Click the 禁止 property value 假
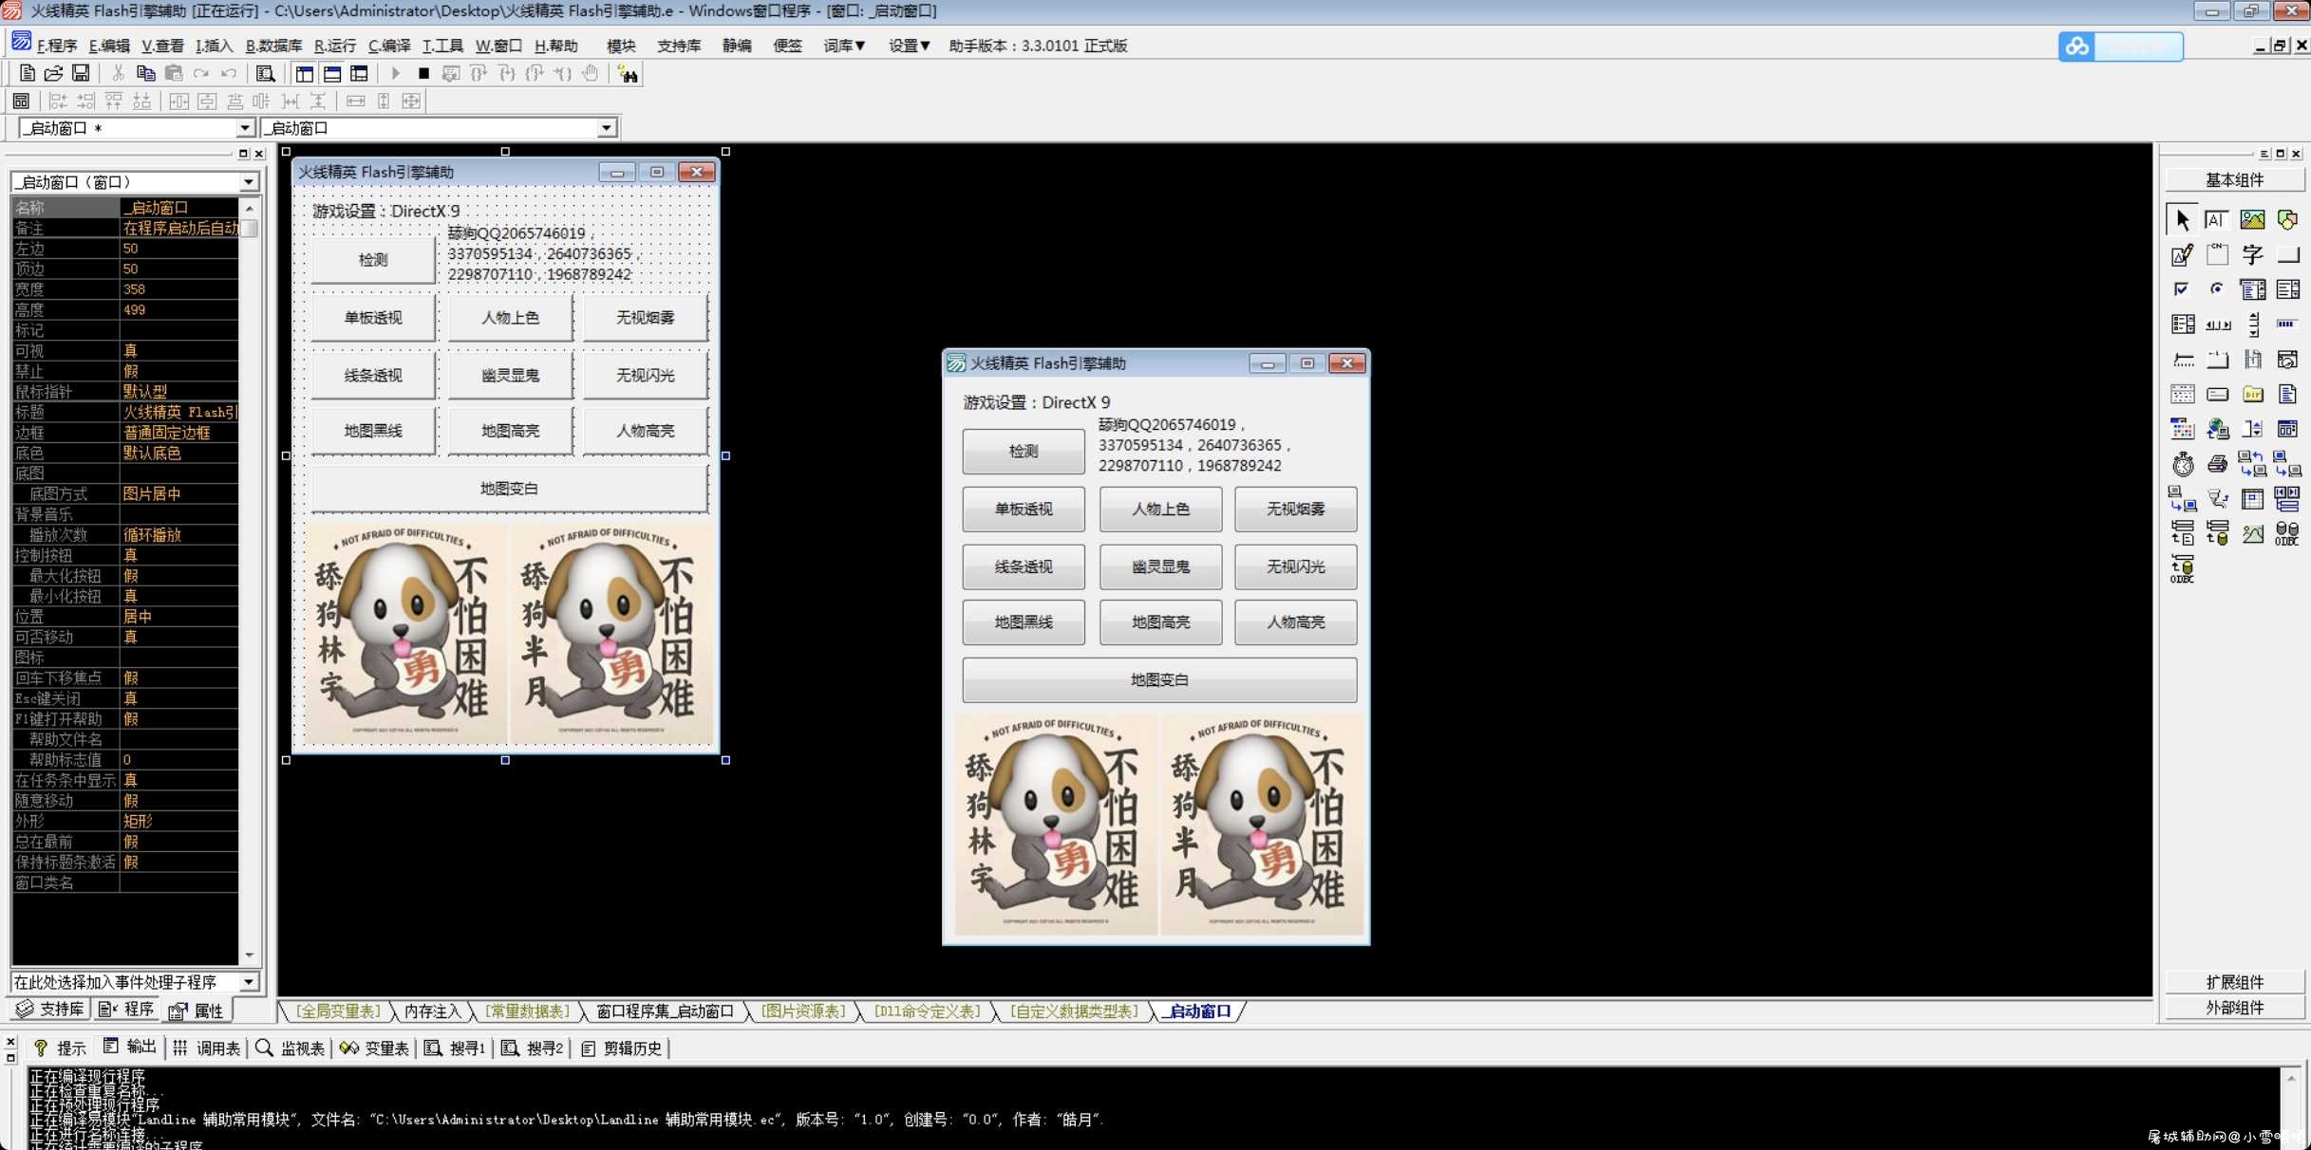2311x1150 pixels. 178,371
